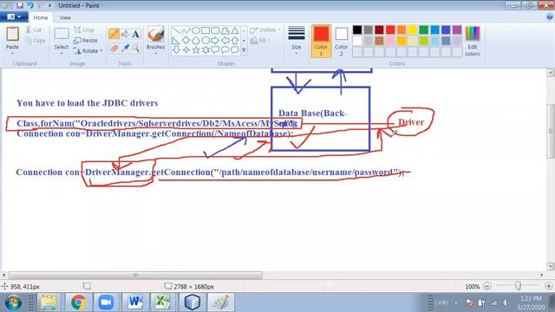Select the Text tool
Screen dimensions: 555x312
click(x=135, y=34)
